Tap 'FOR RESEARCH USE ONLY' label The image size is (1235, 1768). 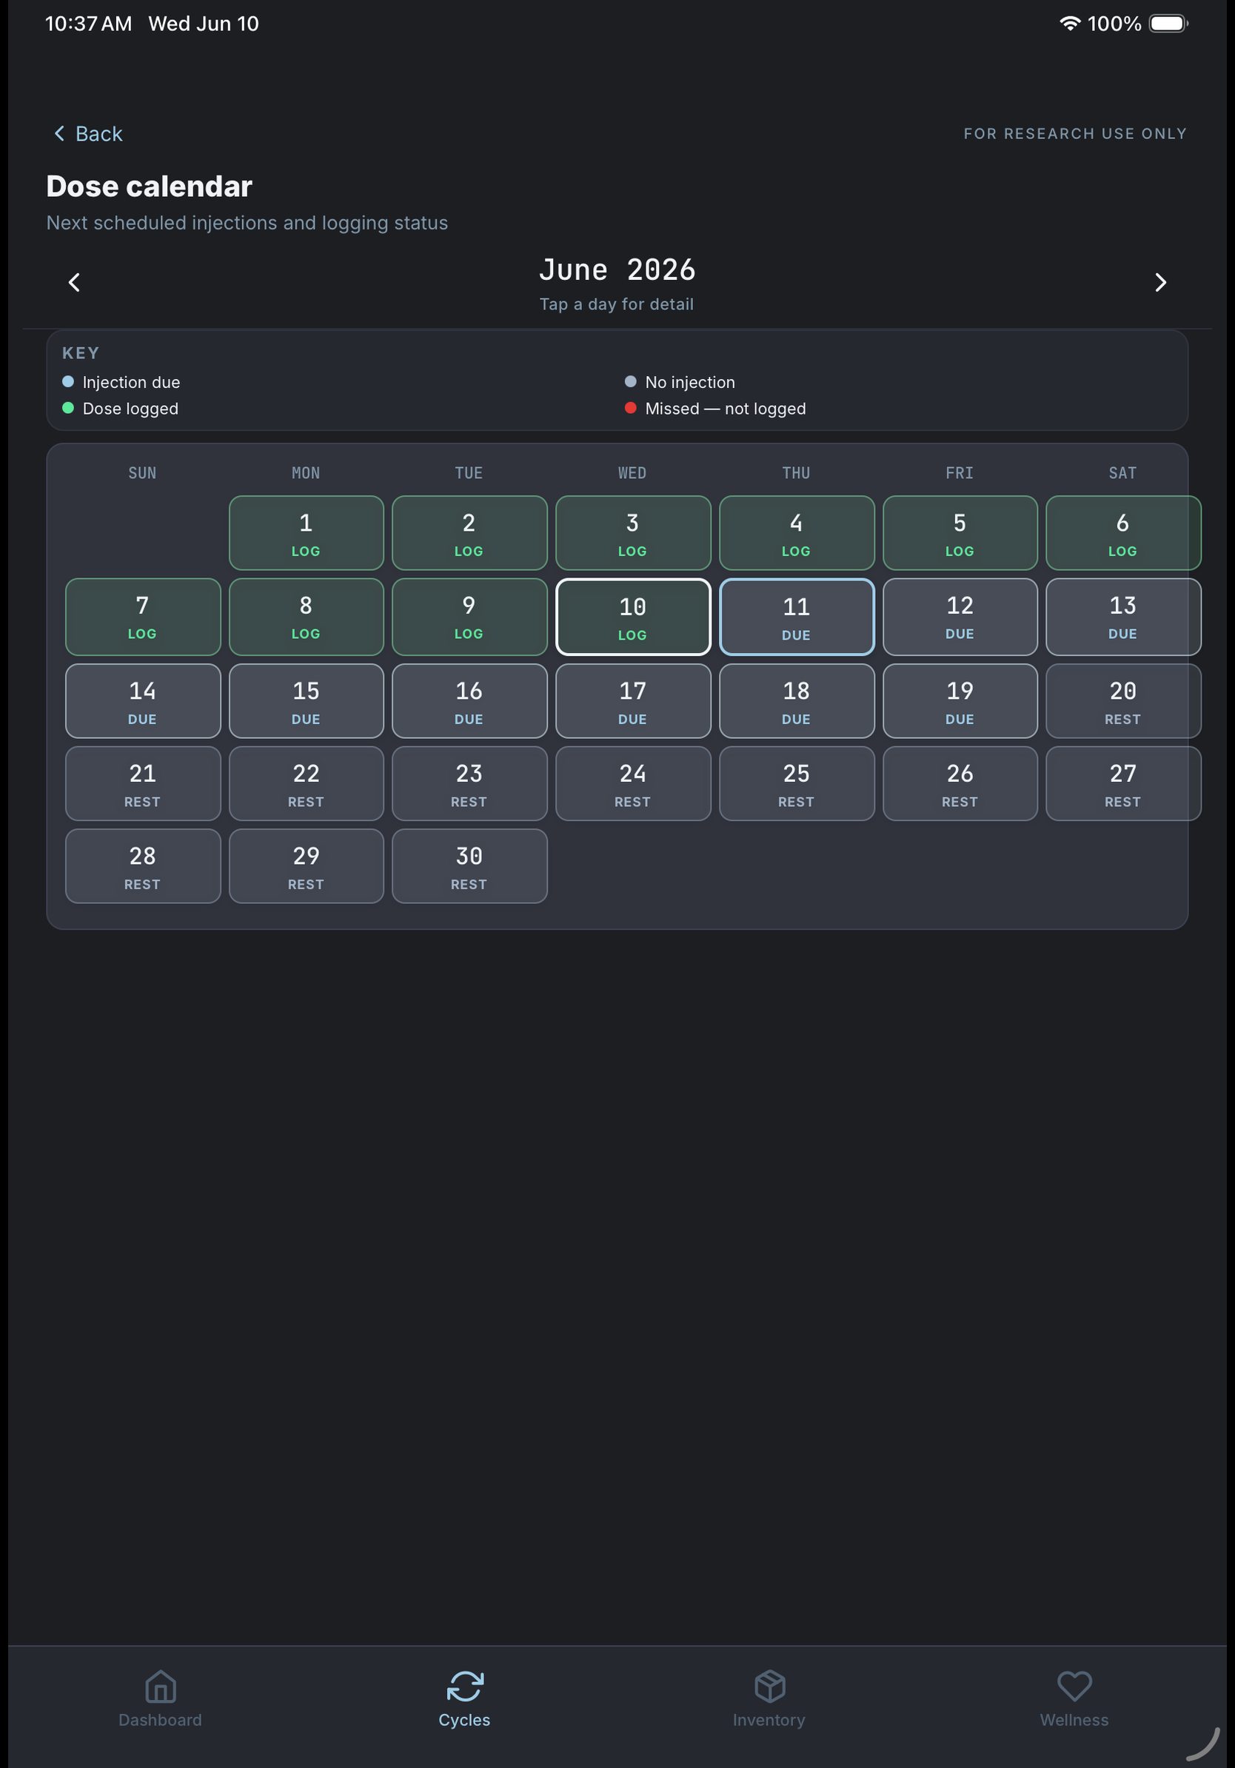coord(1075,134)
